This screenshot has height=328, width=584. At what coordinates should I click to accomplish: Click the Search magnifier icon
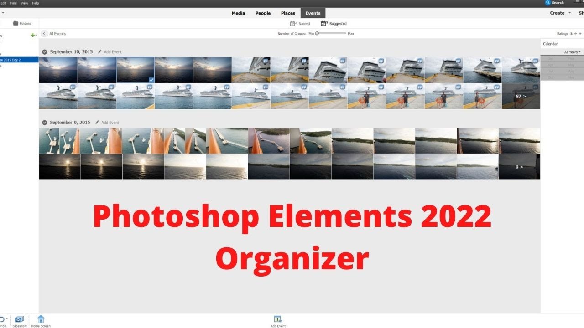coord(548,3)
